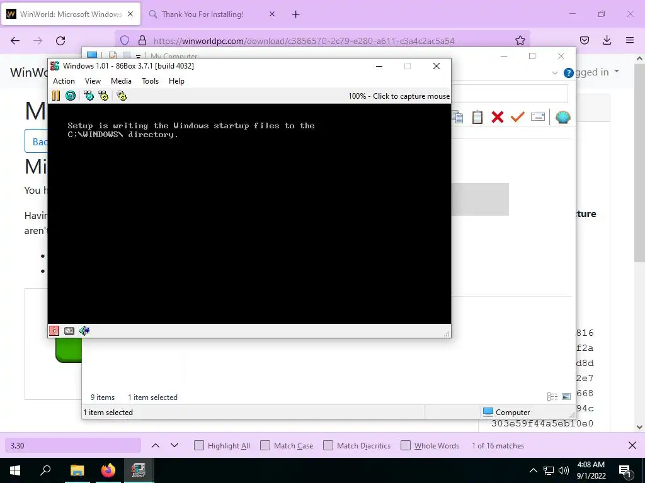Open Windows taskbar search
Screen dimensions: 645x483
coord(45,470)
